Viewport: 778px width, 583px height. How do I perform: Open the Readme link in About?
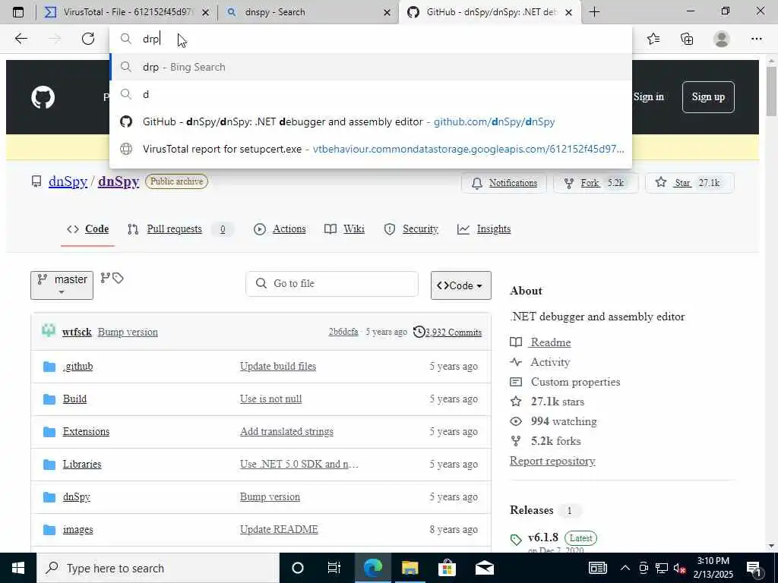click(541, 342)
